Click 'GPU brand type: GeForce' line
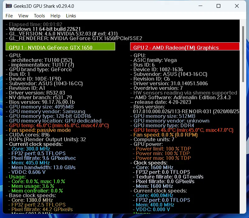This screenshot has width=249, height=218. [x=39, y=69]
